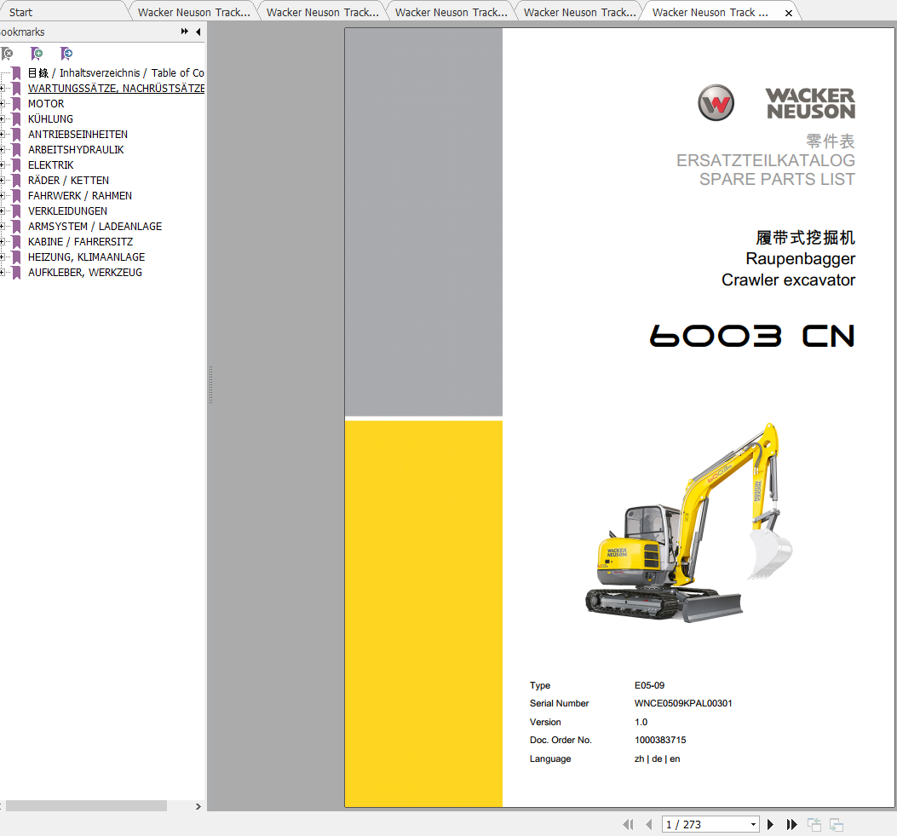The width and height of the screenshot is (897, 836).
Task: Open the ARBEITSHYDRAULIK bookmark
Action: point(76,150)
